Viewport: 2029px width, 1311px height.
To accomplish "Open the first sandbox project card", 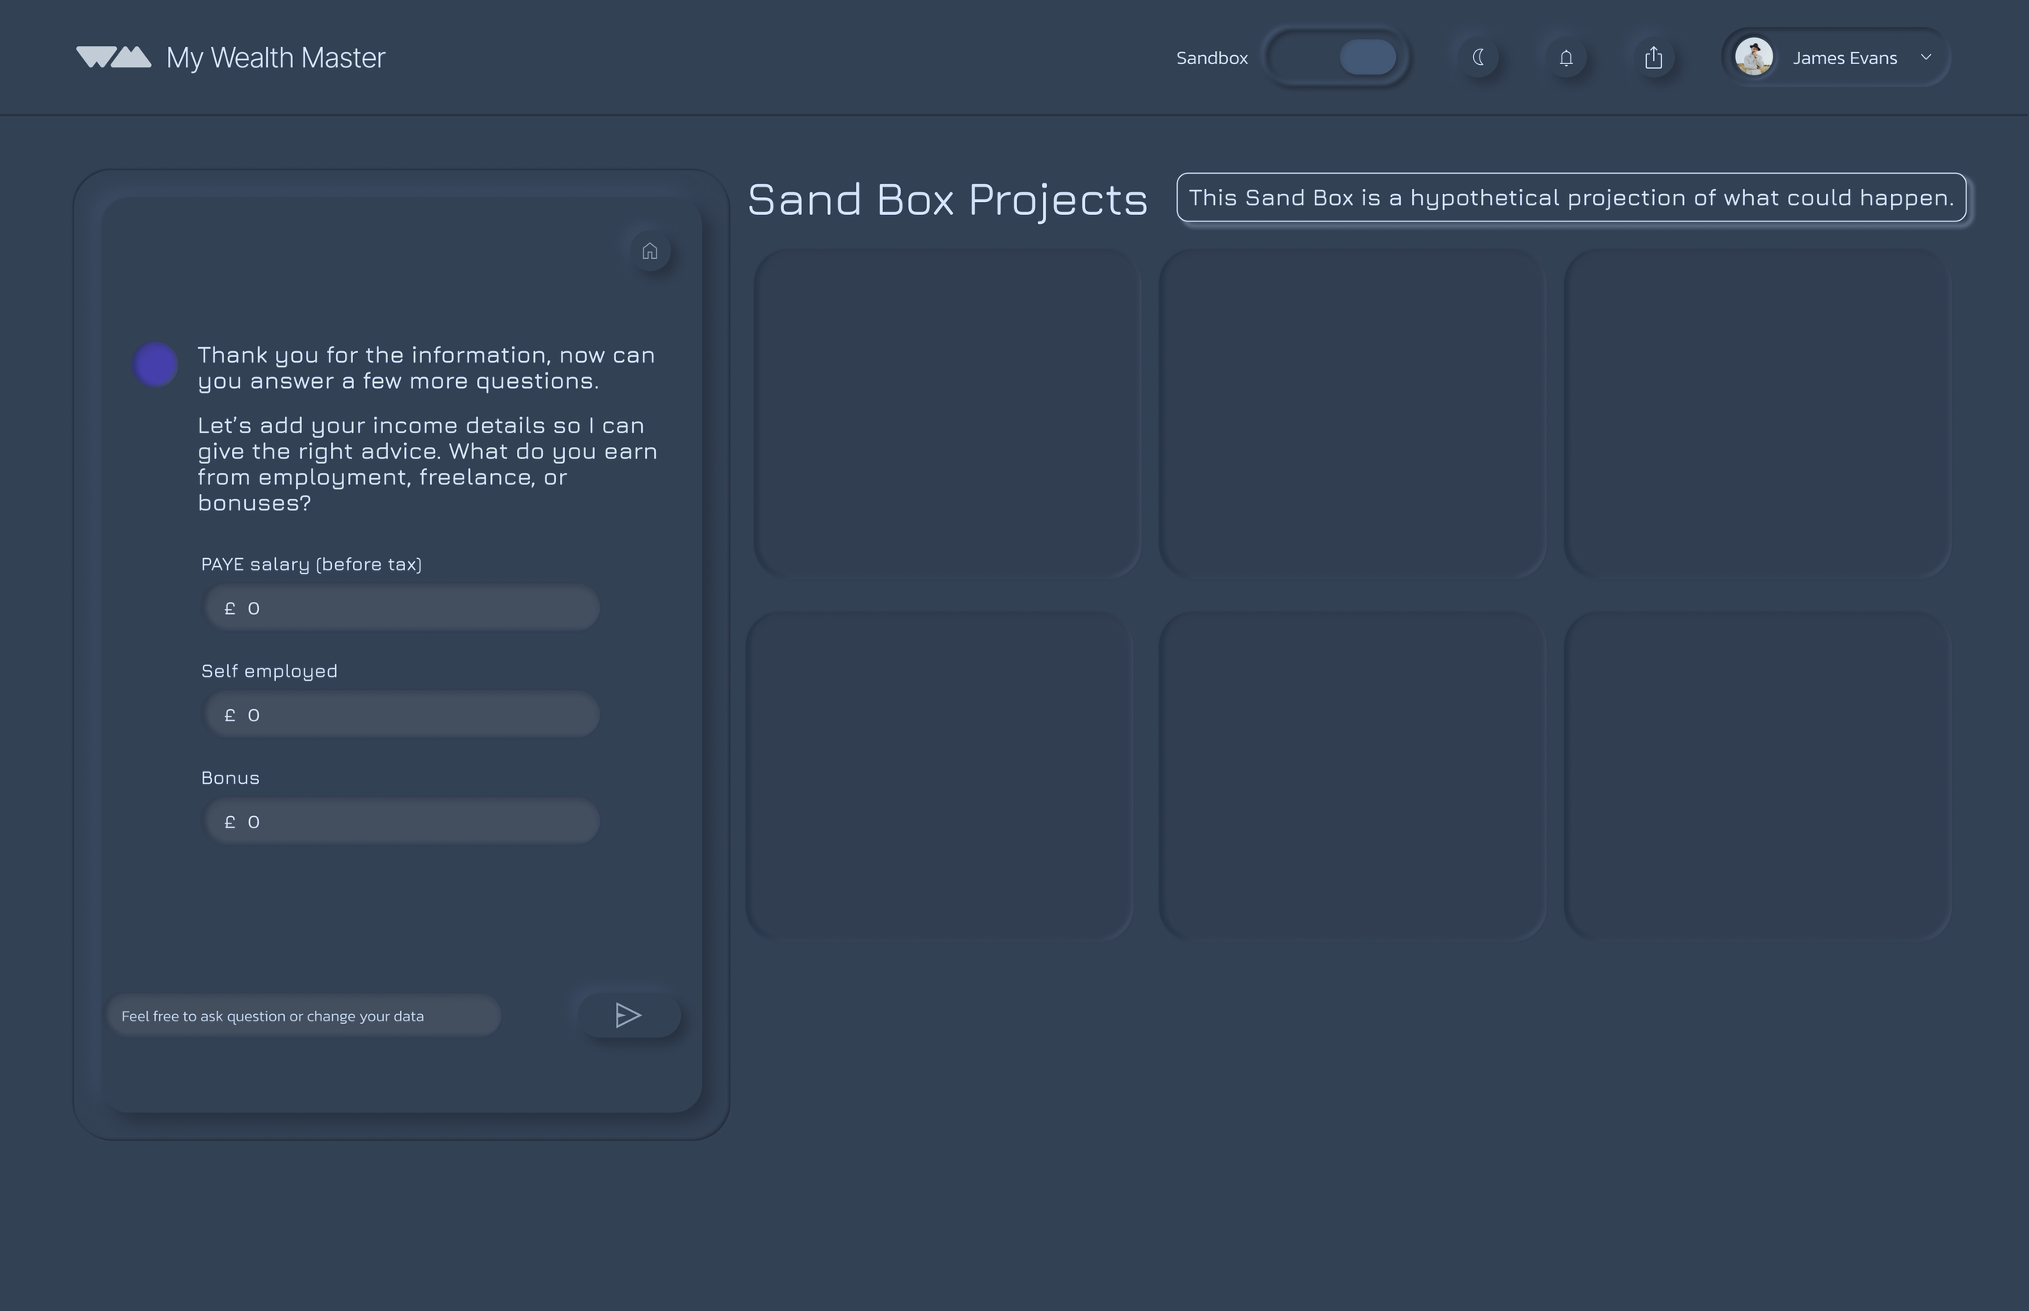I will tap(946, 413).
